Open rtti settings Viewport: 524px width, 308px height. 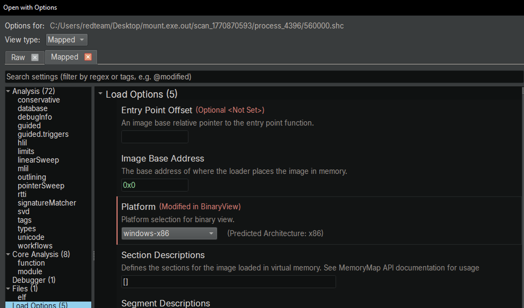(22, 194)
